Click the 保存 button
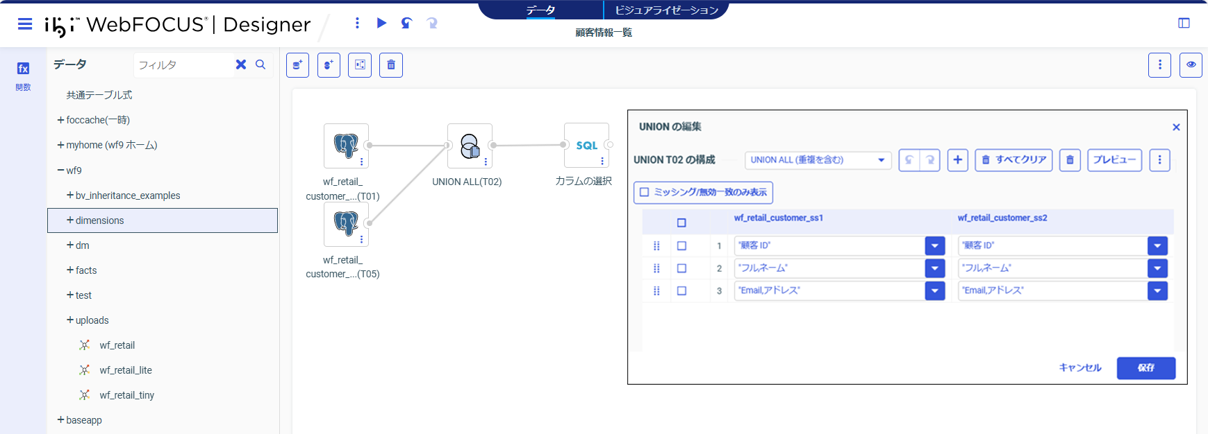1208x434 pixels. (x=1145, y=368)
